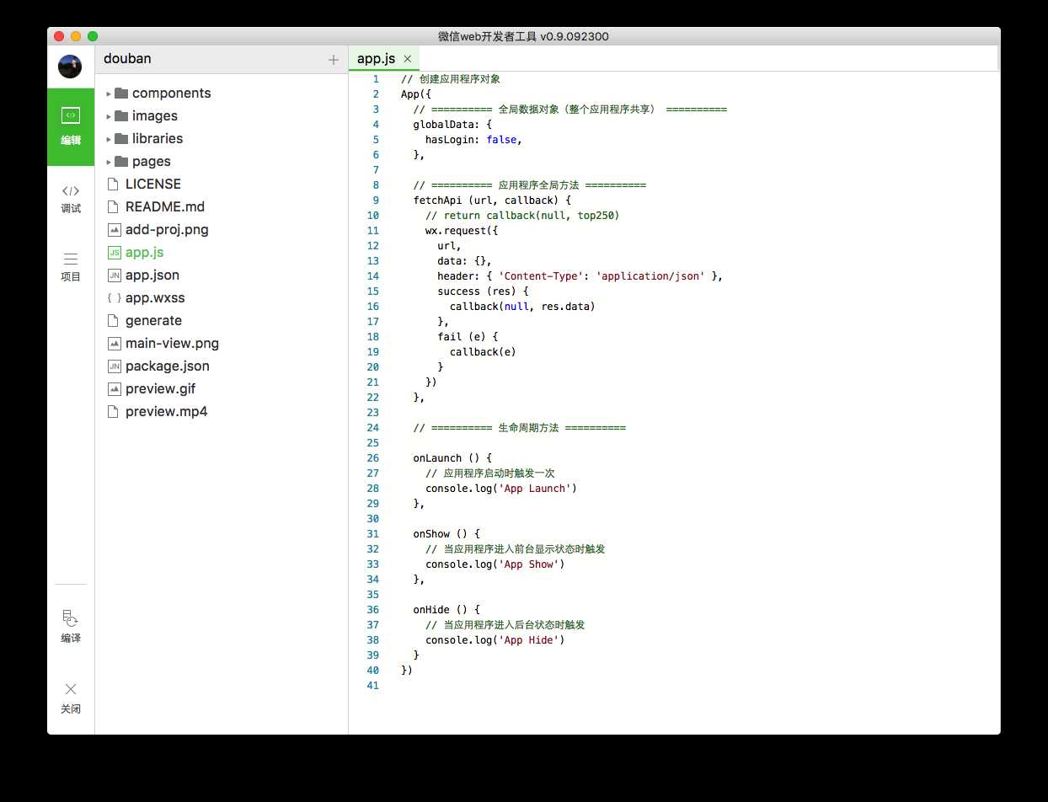Click the 'callback(null, res.data)' line
Image resolution: width=1048 pixels, height=802 pixels.
click(522, 307)
